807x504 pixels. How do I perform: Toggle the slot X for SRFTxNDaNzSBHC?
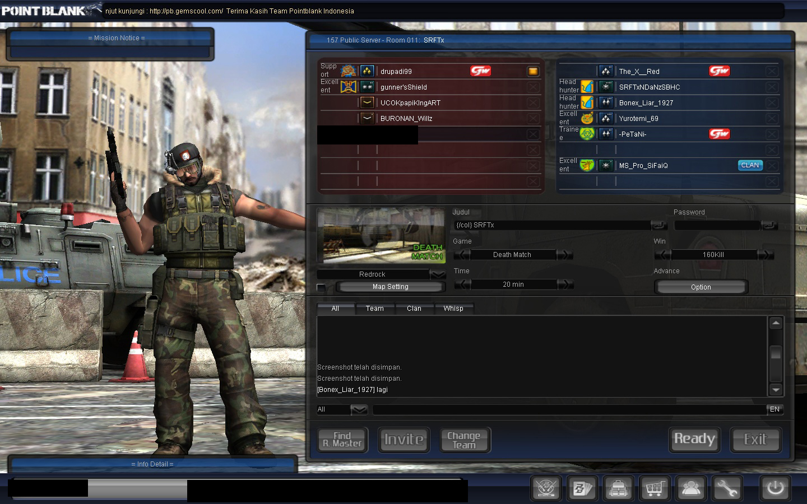click(x=772, y=87)
